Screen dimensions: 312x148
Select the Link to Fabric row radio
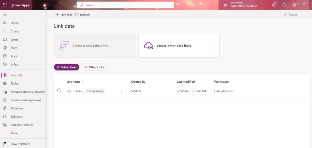coord(59,91)
